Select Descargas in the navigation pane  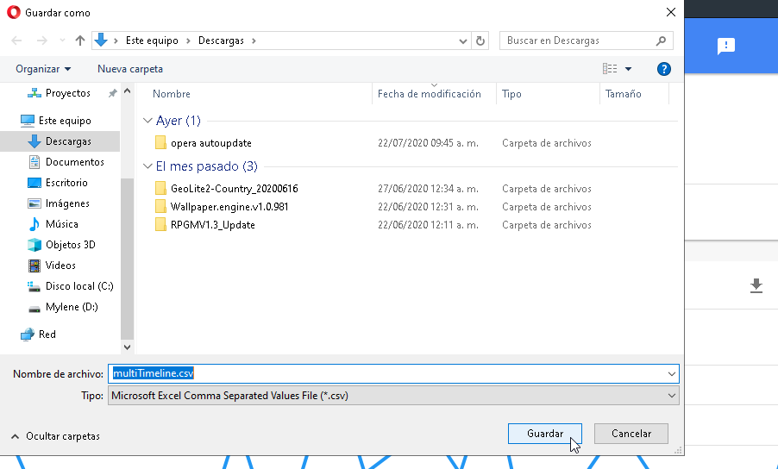pyautogui.click(x=68, y=141)
